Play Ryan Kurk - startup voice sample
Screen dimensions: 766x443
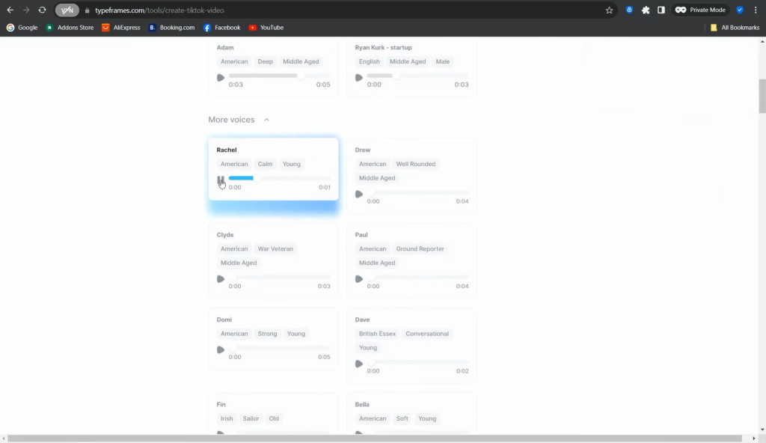[x=359, y=78]
